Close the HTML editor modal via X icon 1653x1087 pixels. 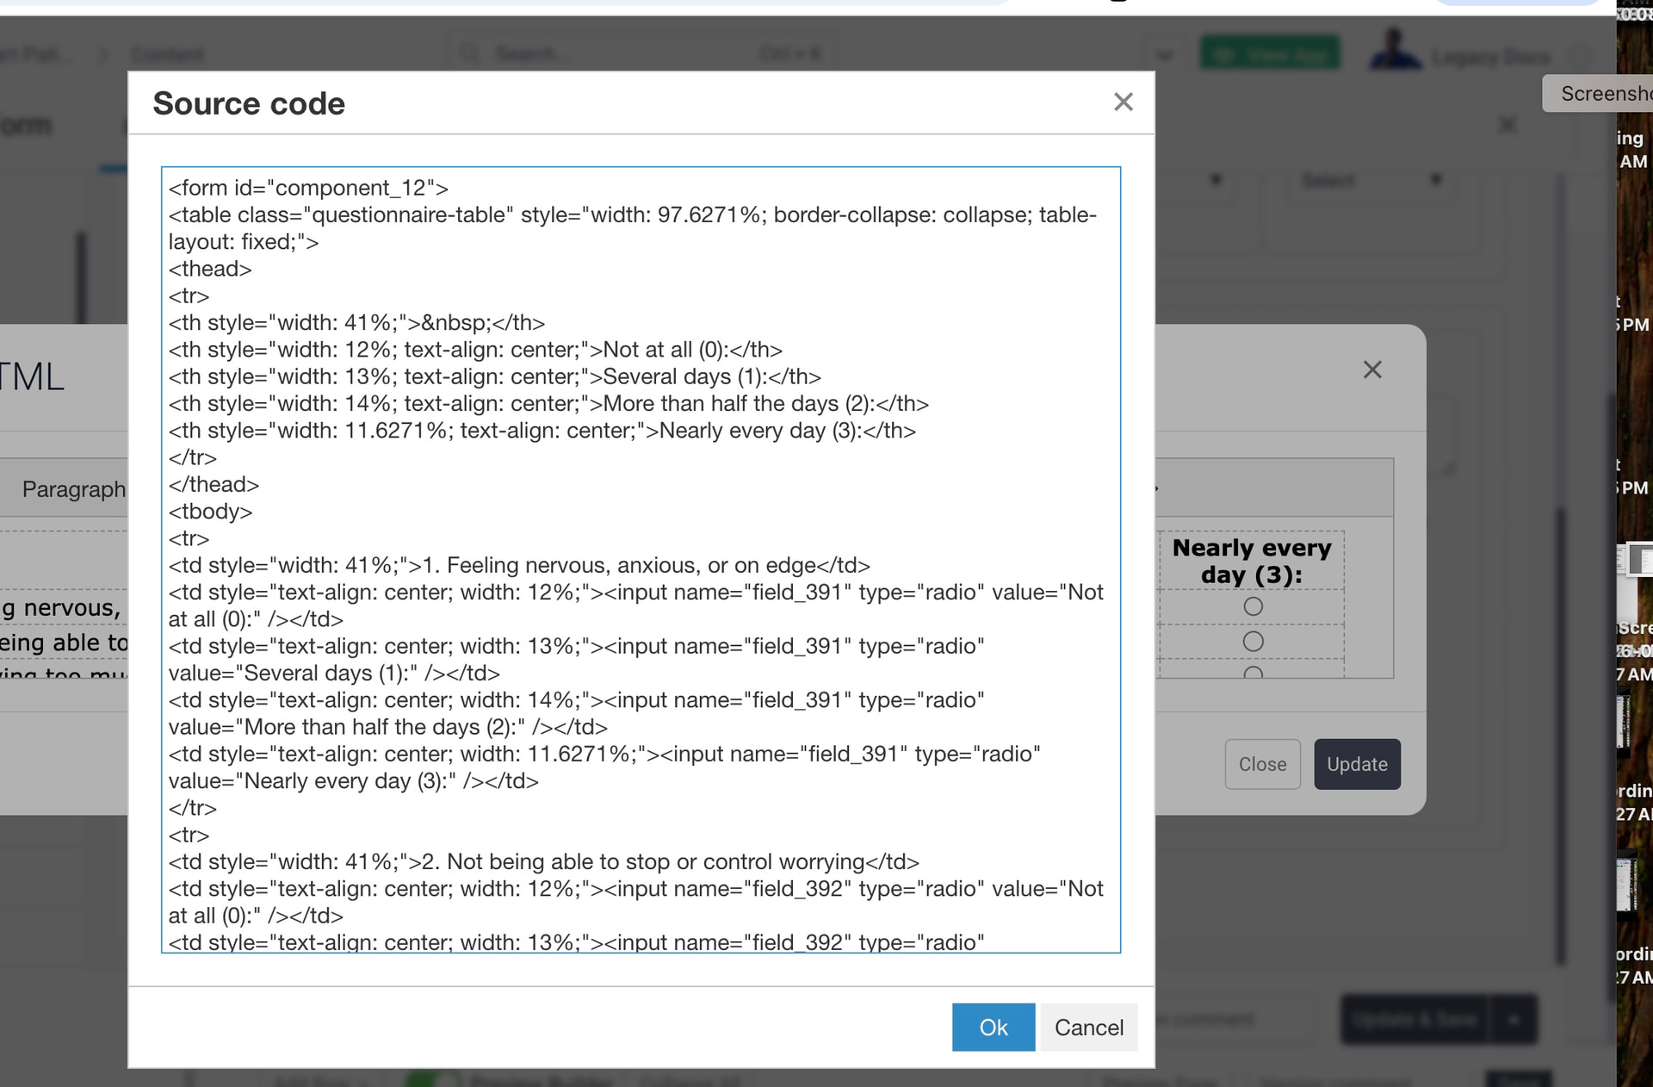tap(1372, 370)
